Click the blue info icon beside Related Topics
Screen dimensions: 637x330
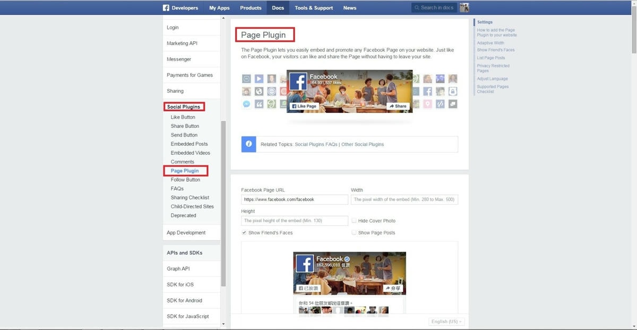coord(248,144)
